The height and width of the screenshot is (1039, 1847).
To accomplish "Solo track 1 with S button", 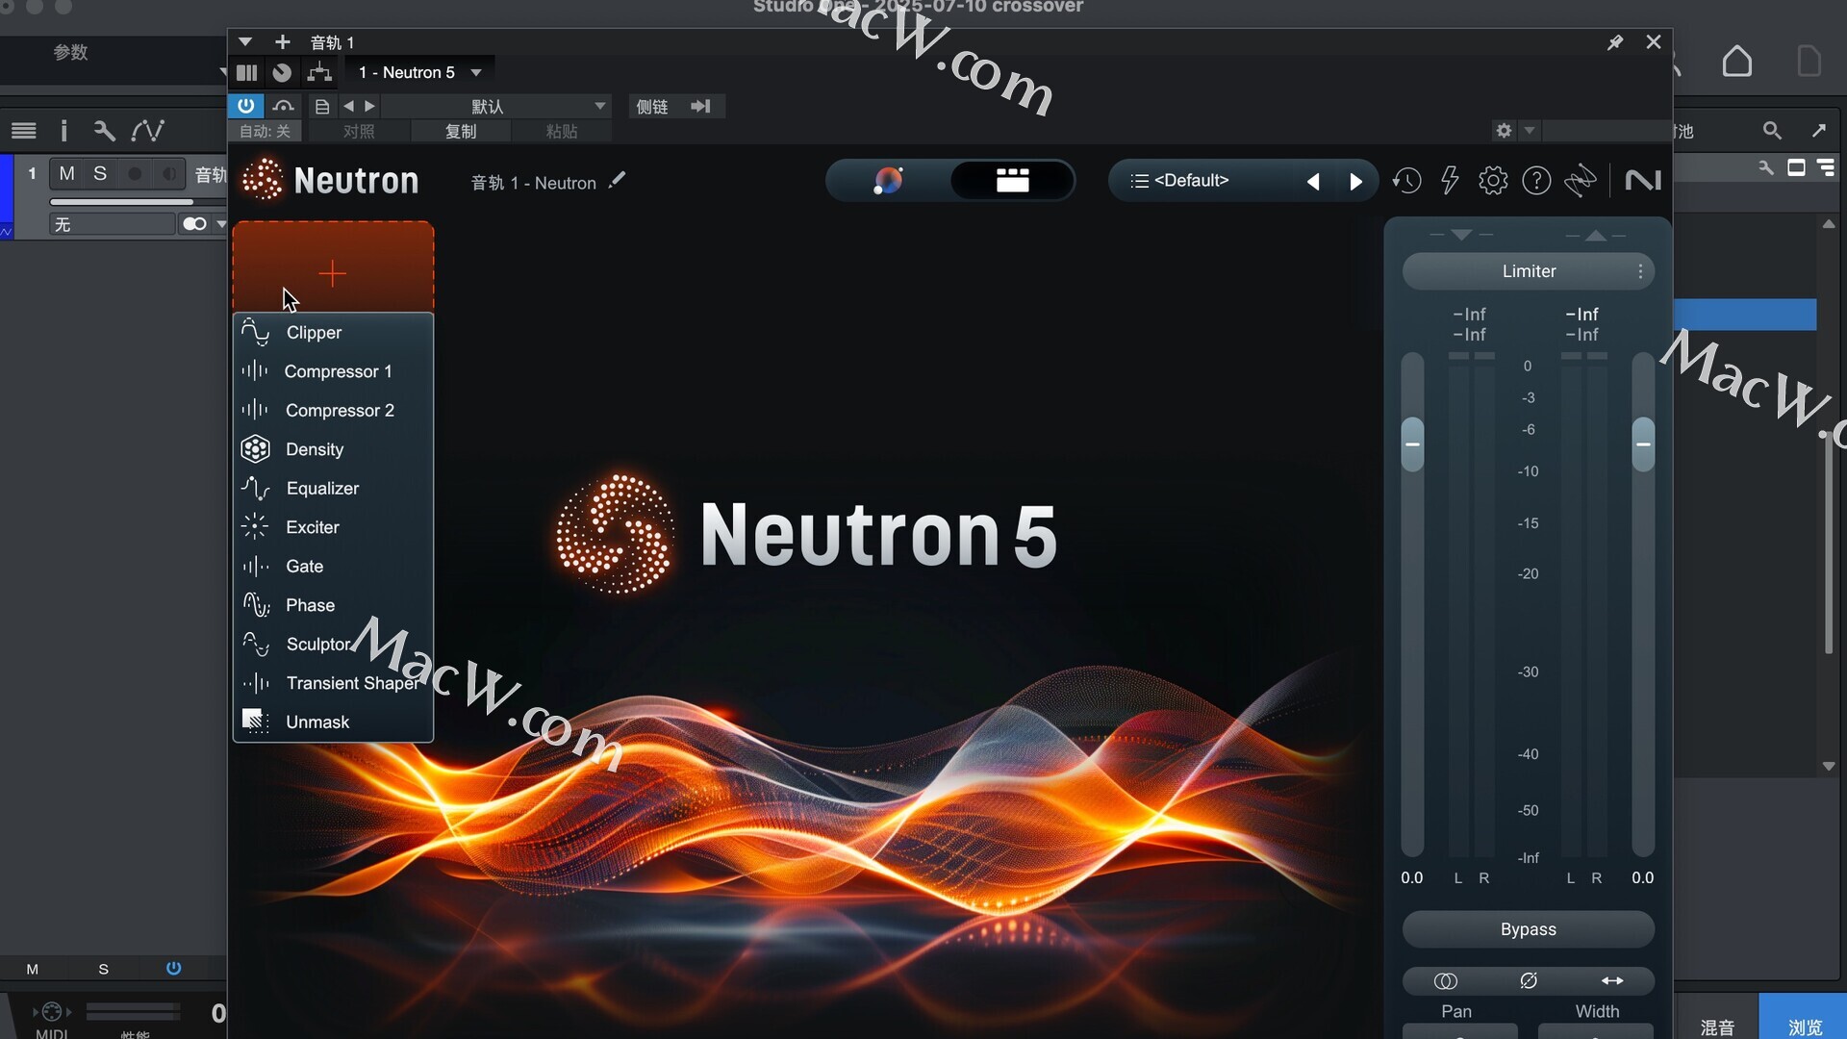I will click(x=100, y=174).
